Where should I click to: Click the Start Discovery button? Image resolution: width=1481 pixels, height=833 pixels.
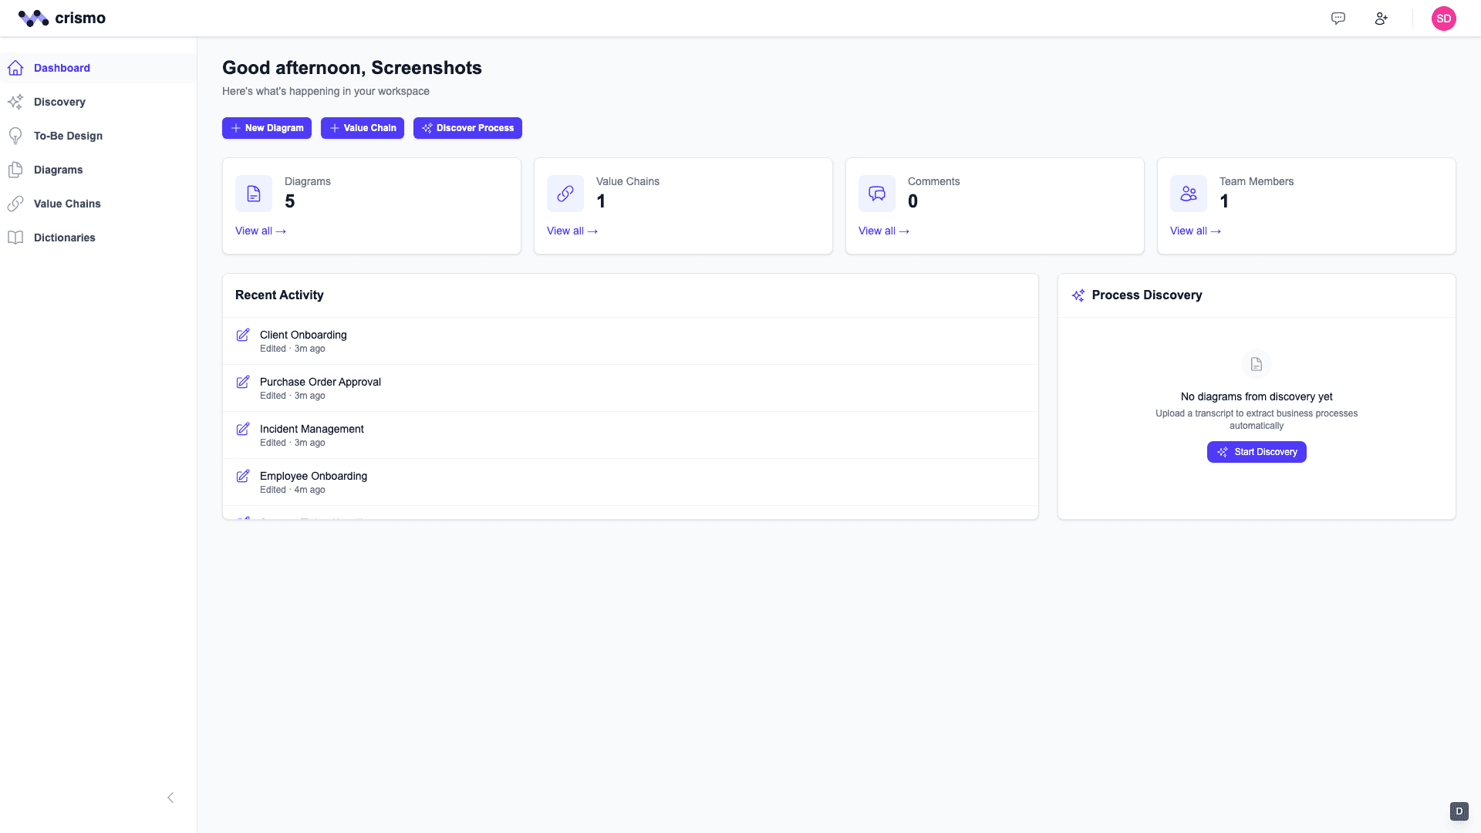click(x=1257, y=452)
